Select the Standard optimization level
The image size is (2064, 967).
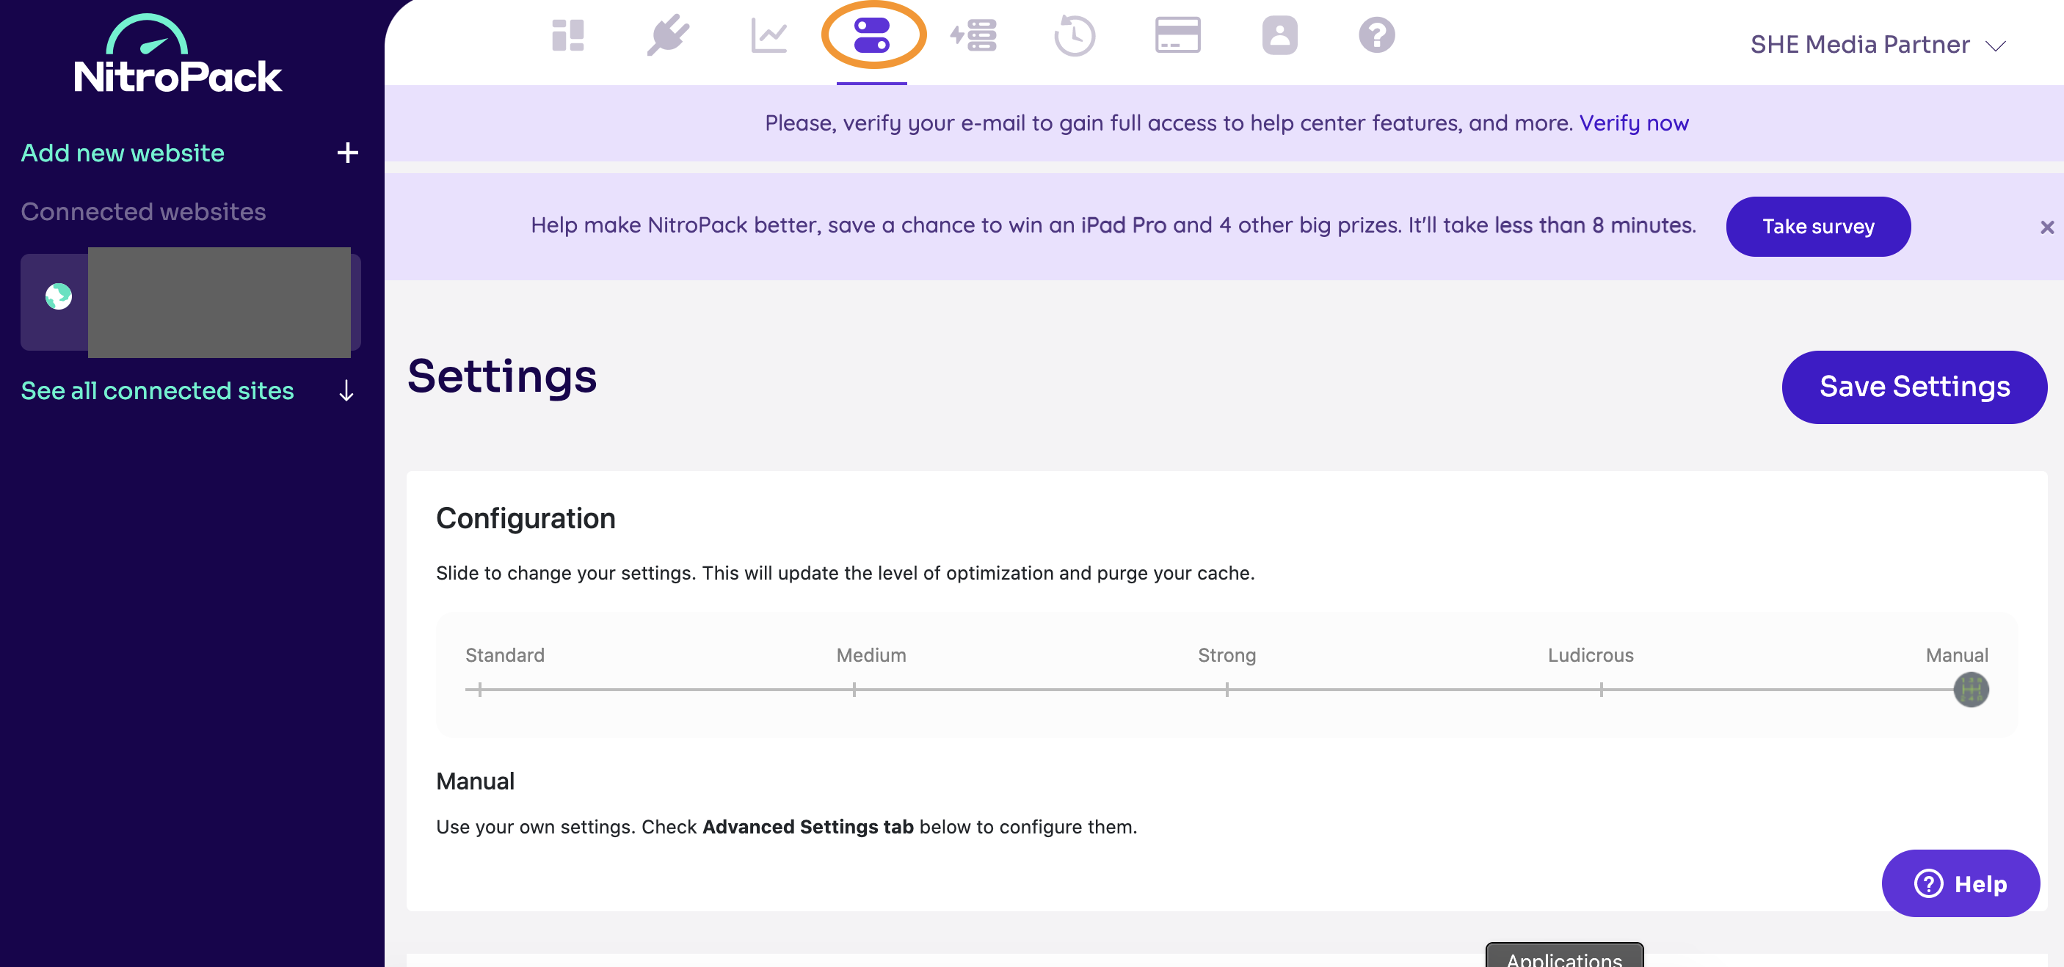[x=479, y=689]
